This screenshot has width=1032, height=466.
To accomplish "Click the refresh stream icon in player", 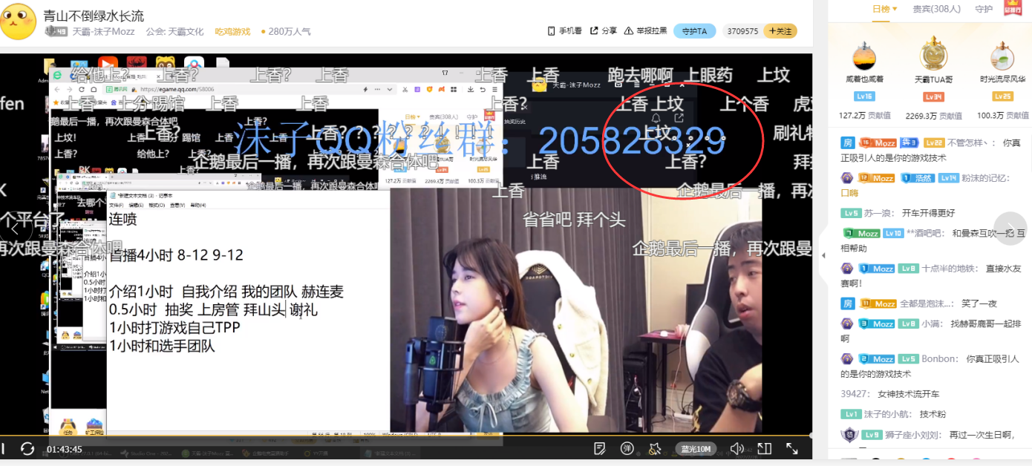I will (27, 448).
